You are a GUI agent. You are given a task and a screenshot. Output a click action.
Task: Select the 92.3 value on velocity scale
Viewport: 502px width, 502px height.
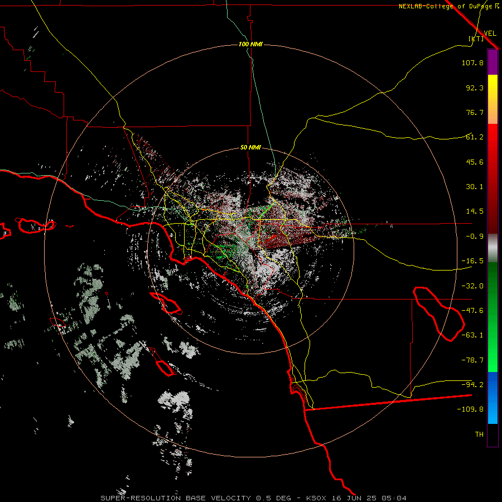[x=475, y=88]
